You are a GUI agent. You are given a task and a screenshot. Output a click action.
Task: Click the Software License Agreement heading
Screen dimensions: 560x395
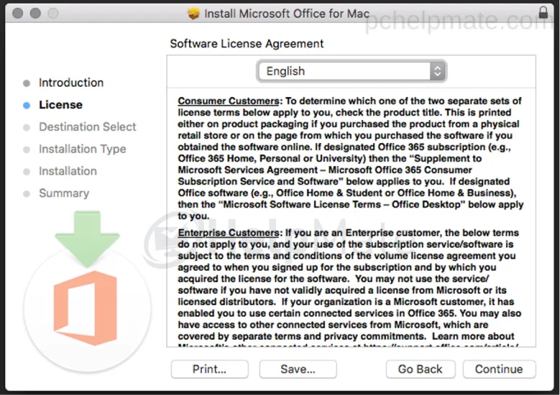247,44
